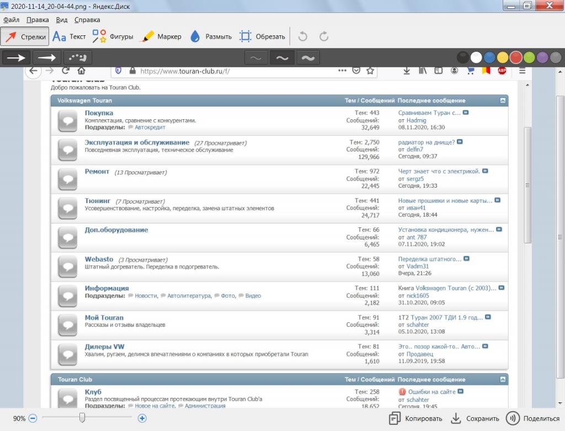Click the bookmark star icon in the address bar
The image size is (565, 431).
(370, 71)
